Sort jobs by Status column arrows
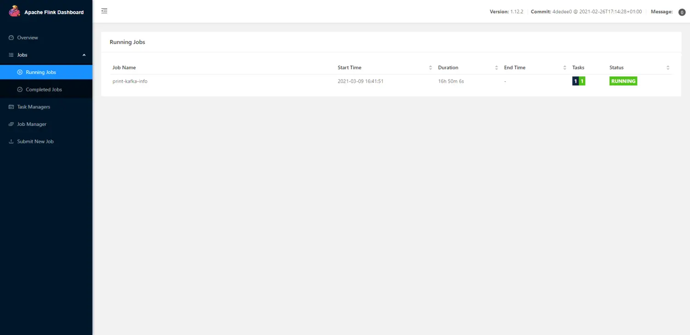Image resolution: width=690 pixels, height=335 pixels. 668,68
